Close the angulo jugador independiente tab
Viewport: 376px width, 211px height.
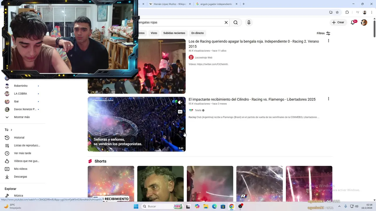[236, 4]
